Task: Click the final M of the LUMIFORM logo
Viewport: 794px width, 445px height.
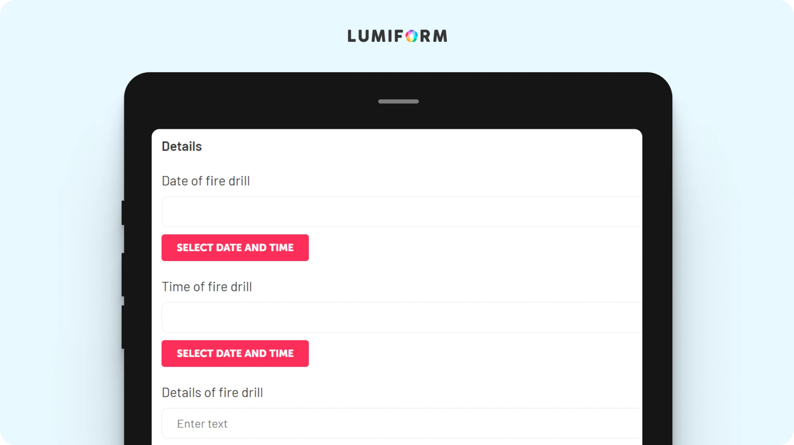Action: (x=440, y=36)
